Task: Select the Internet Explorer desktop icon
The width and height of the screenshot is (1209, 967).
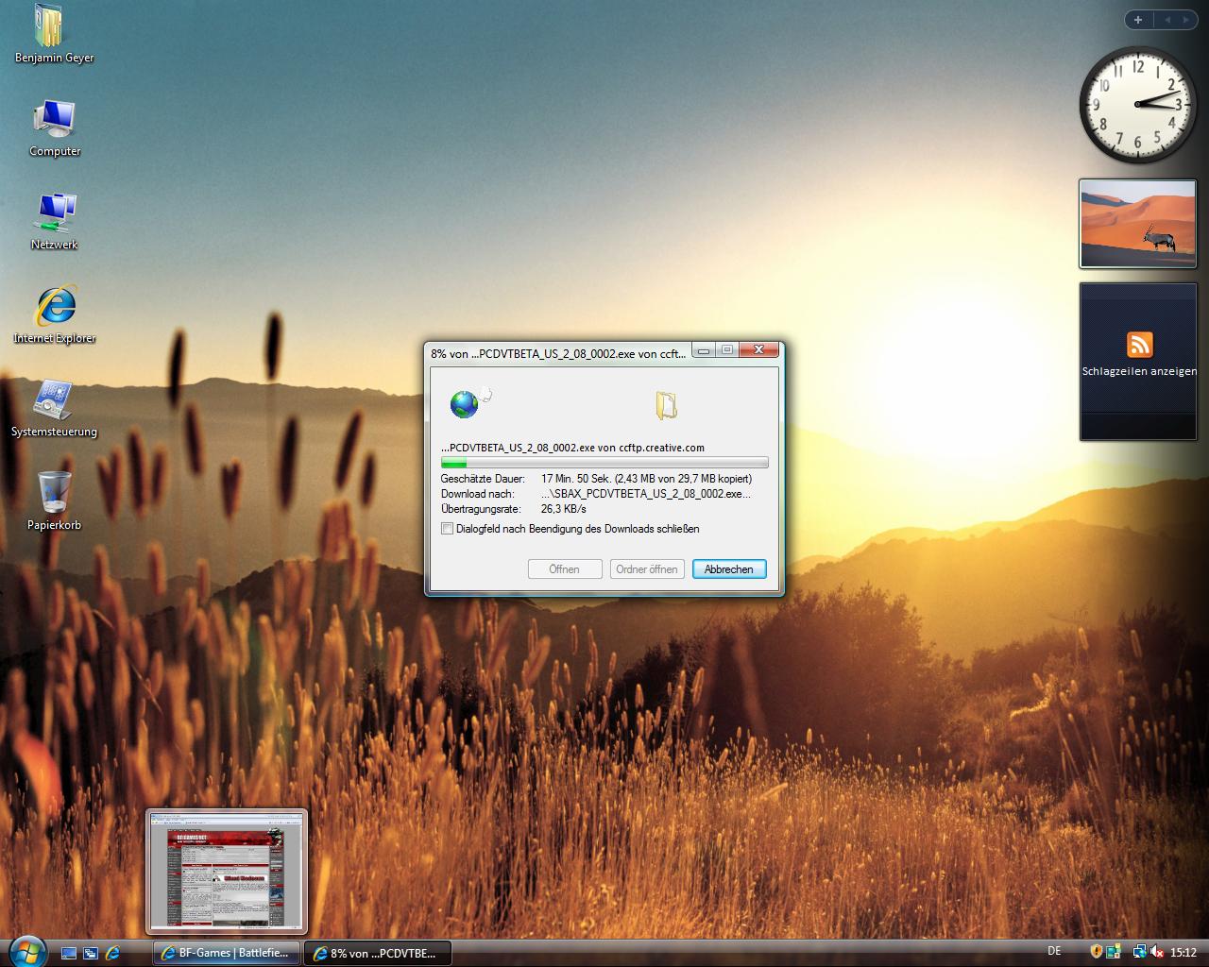Action: [x=54, y=314]
